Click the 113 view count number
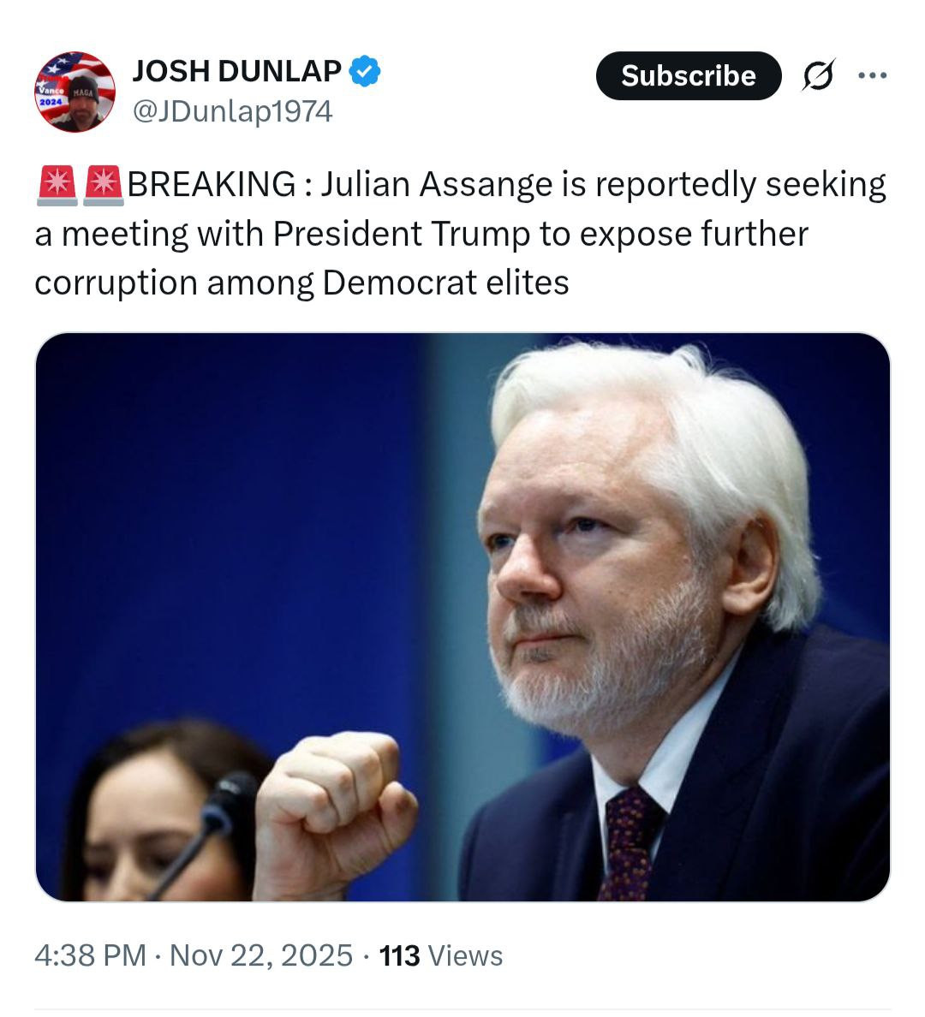Image resolution: width=925 pixels, height=1017 pixels. (399, 955)
